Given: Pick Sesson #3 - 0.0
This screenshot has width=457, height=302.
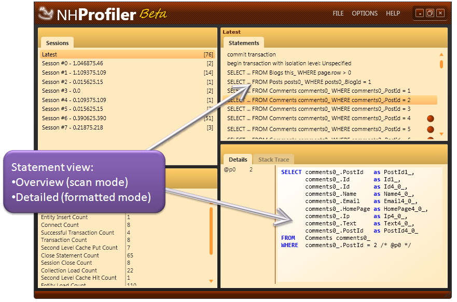Looking at the screenshot, I should [128, 91].
